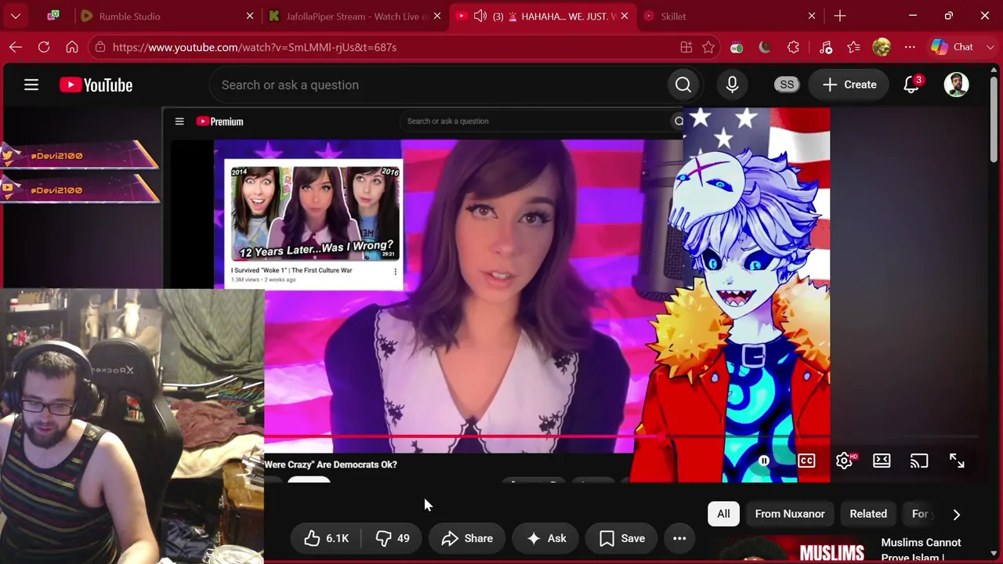Add this page to favorites with the star

point(708,47)
